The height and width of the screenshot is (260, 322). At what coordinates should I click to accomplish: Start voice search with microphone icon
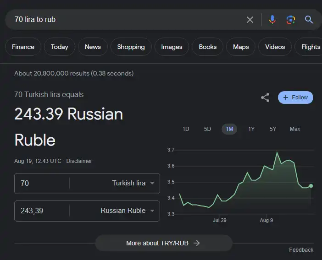coord(272,20)
